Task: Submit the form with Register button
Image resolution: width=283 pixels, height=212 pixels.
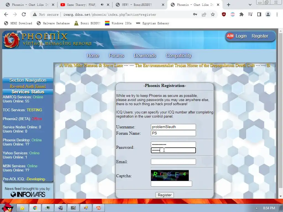Action: pos(165,195)
